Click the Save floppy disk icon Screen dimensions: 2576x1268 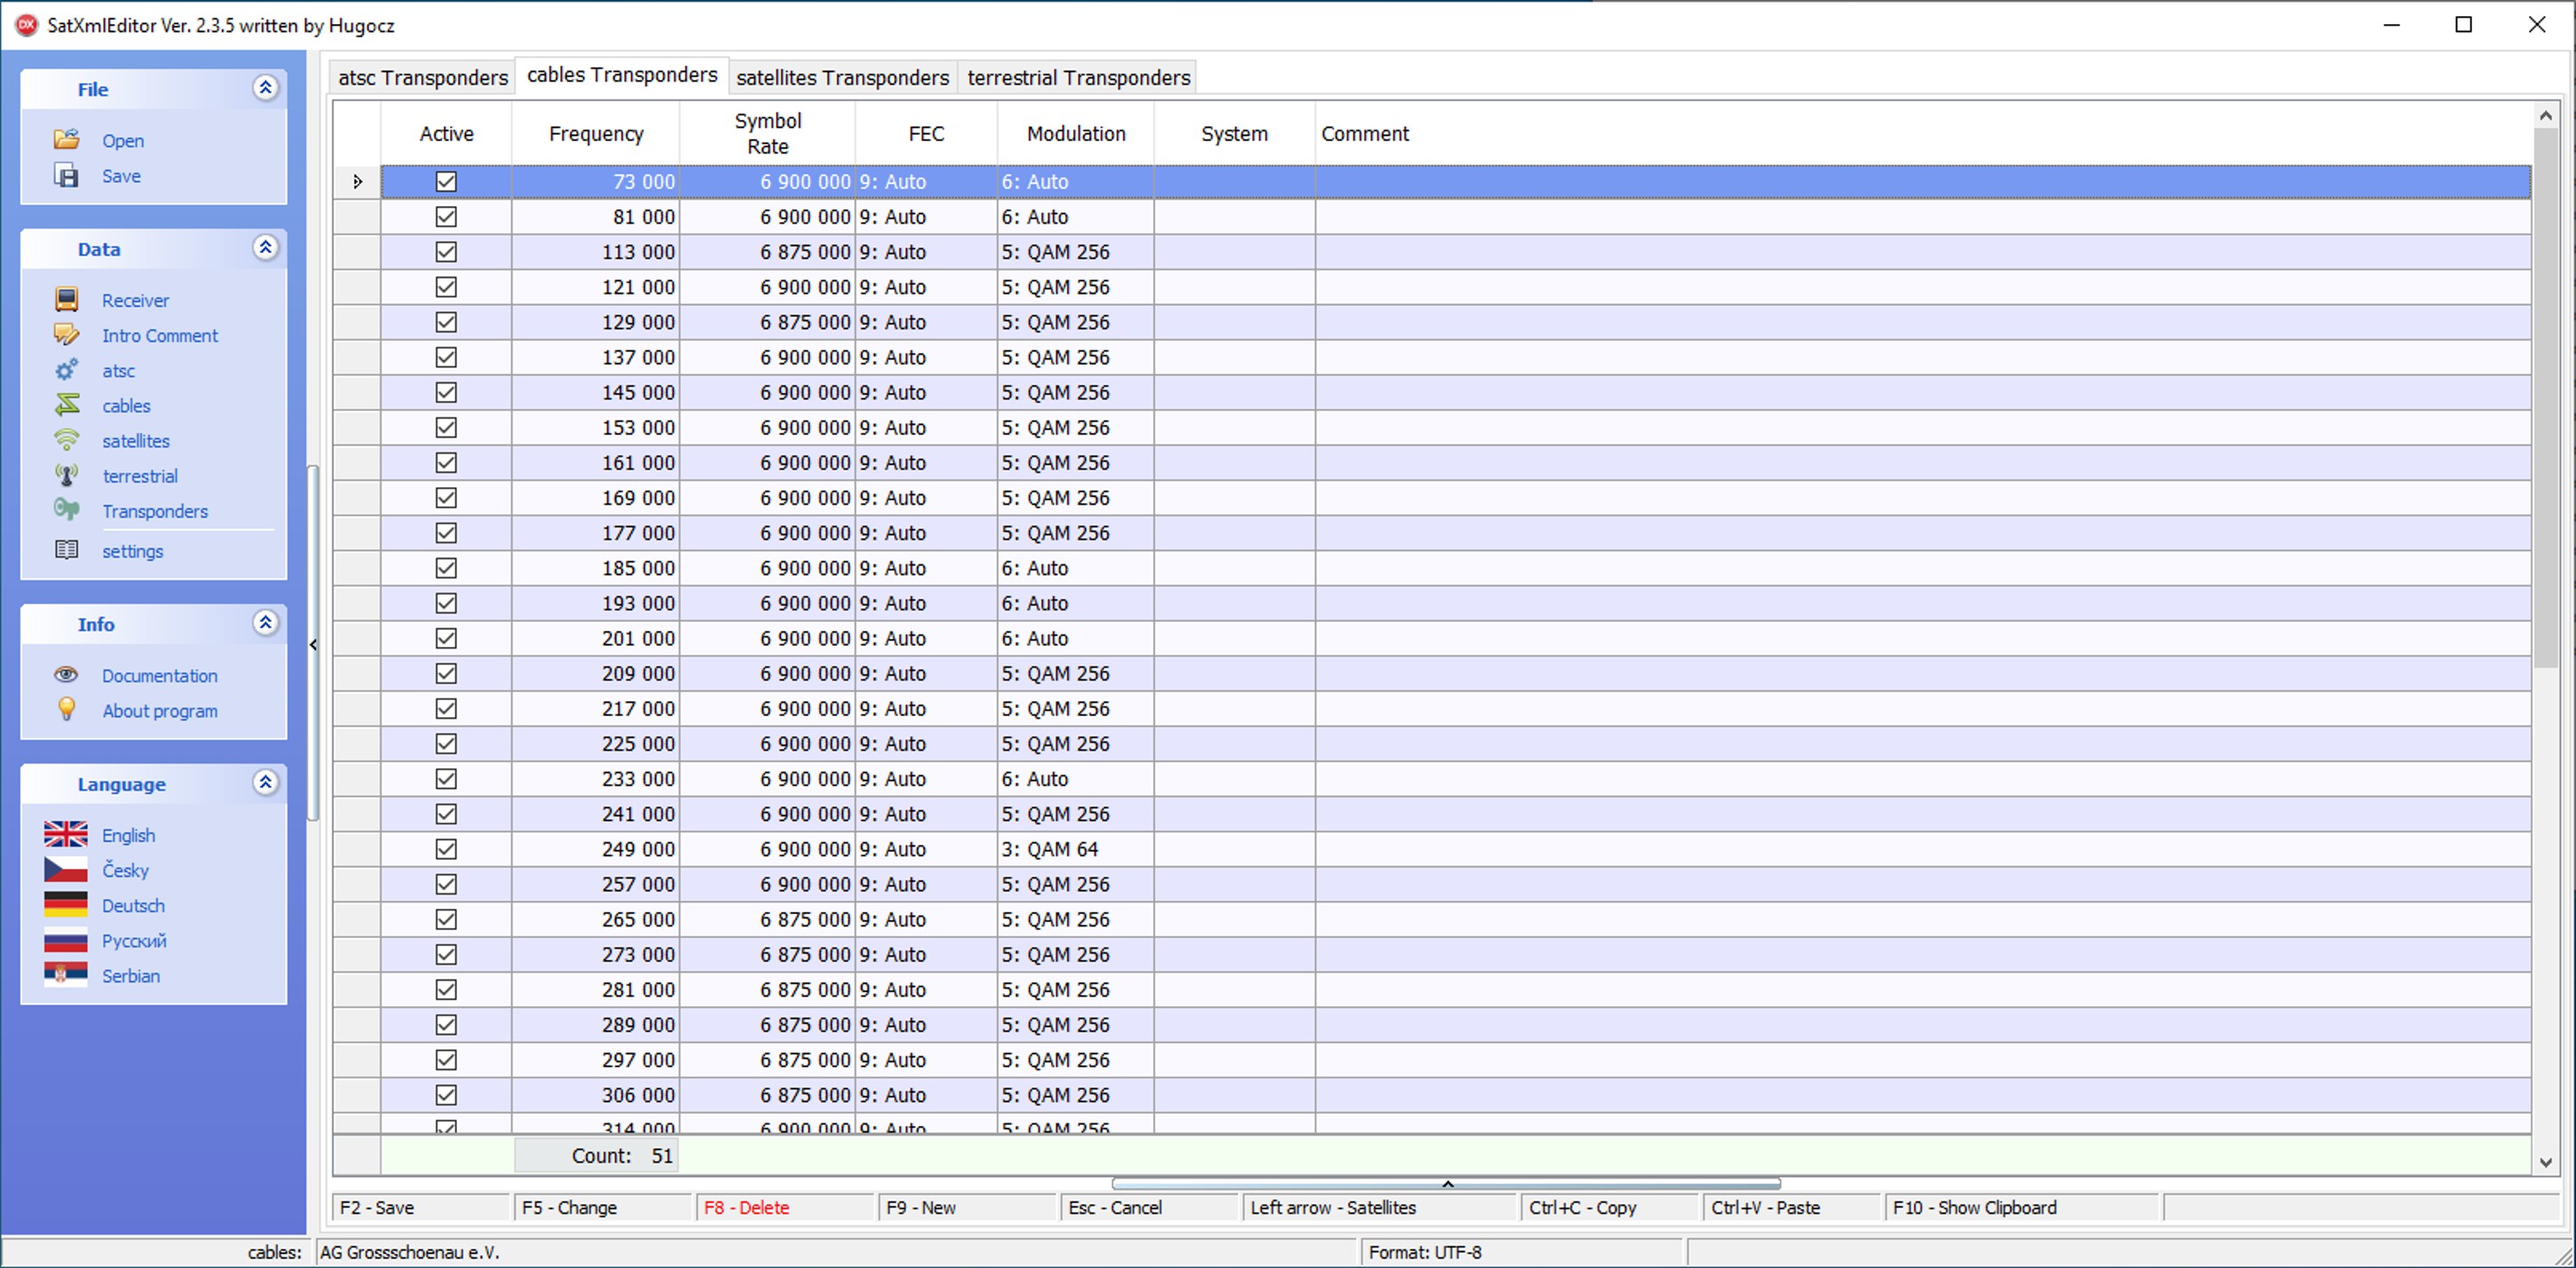click(x=66, y=176)
